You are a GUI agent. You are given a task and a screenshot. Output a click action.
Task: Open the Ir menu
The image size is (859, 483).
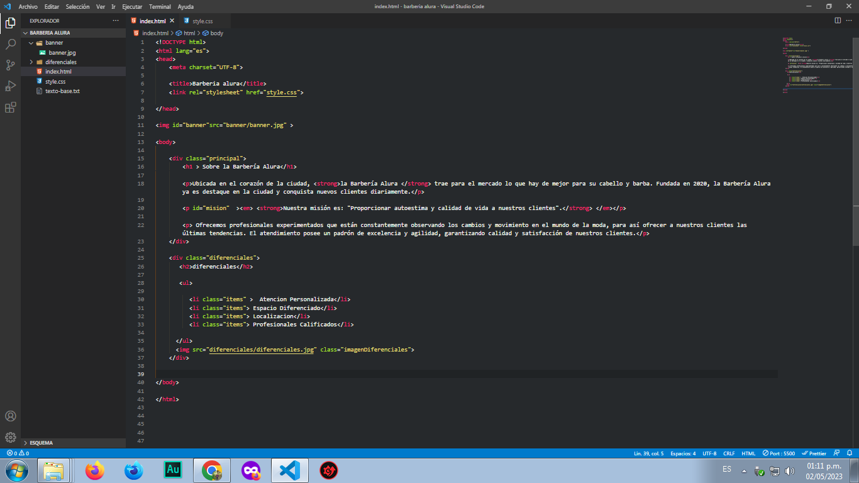coord(113,6)
